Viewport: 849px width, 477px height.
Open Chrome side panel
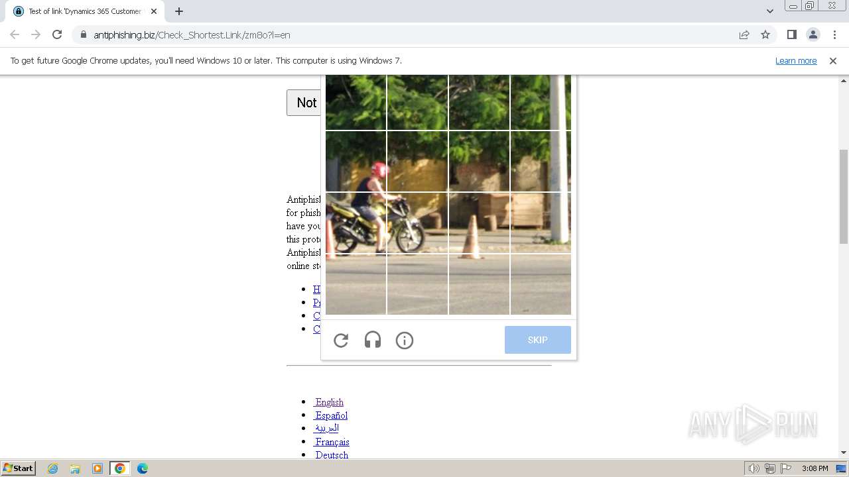point(792,34)
